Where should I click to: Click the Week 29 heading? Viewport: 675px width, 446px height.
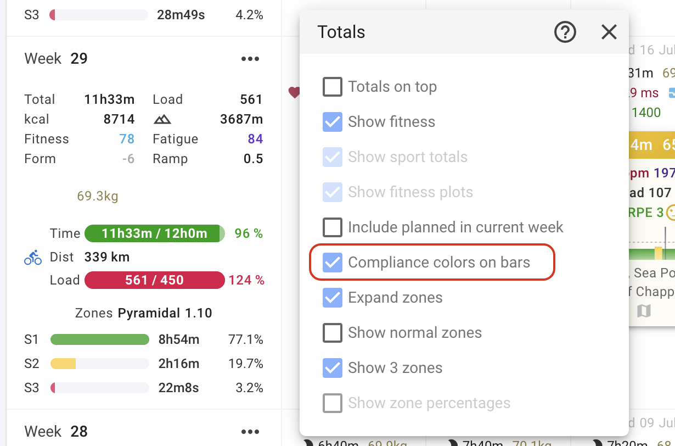pos(56,59)
